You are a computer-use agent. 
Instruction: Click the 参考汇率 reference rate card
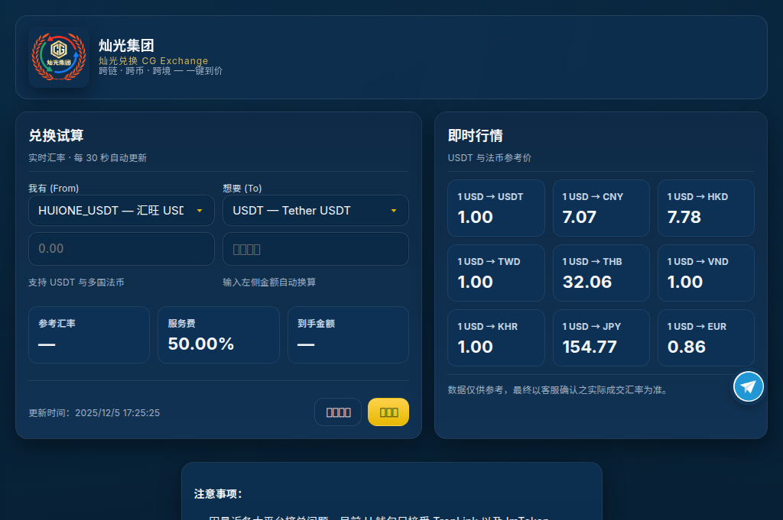point(89,334)
